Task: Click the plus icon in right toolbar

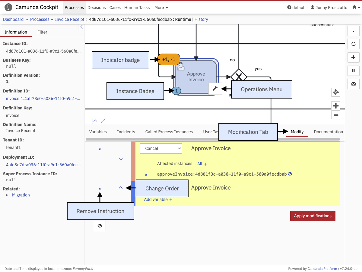Action: coord(353,57)
